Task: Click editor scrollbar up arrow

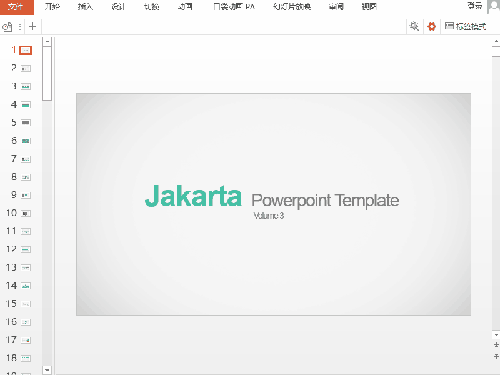Action: click(x=496, y=41)
